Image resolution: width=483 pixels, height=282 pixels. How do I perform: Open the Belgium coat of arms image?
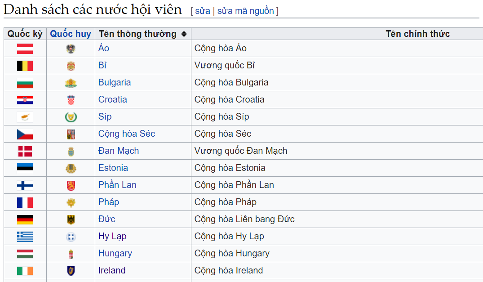[x=71, y=66]
